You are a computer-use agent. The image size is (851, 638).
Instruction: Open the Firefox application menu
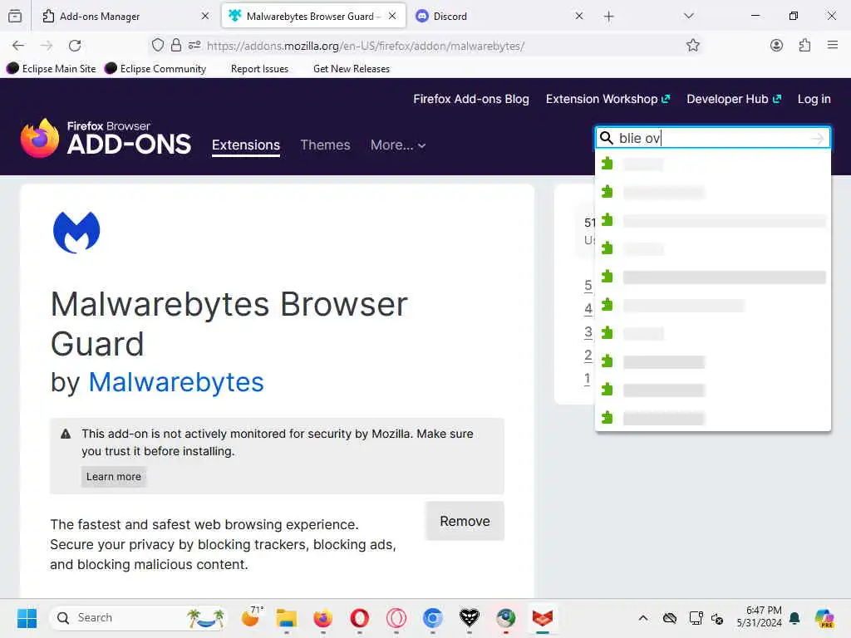833,46
